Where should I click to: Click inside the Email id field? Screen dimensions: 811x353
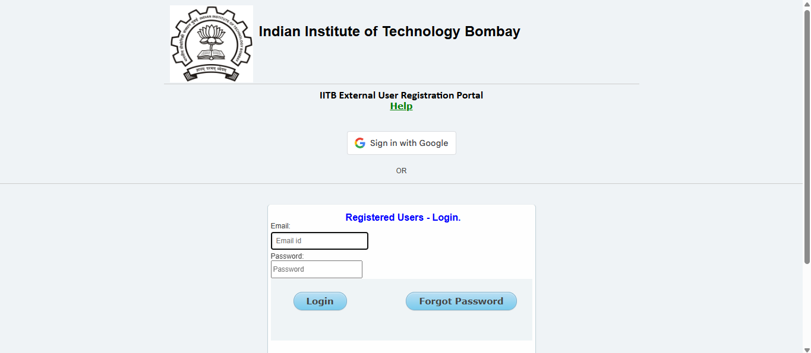click(319, 240)
